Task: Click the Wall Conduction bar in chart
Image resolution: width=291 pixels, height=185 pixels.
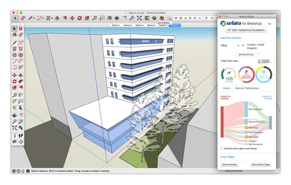Action: pyautogui.click(x=246, y=109)
